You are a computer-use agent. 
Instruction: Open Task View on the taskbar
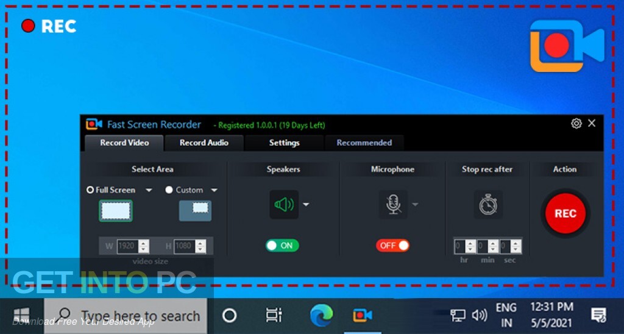click(274, 316)
